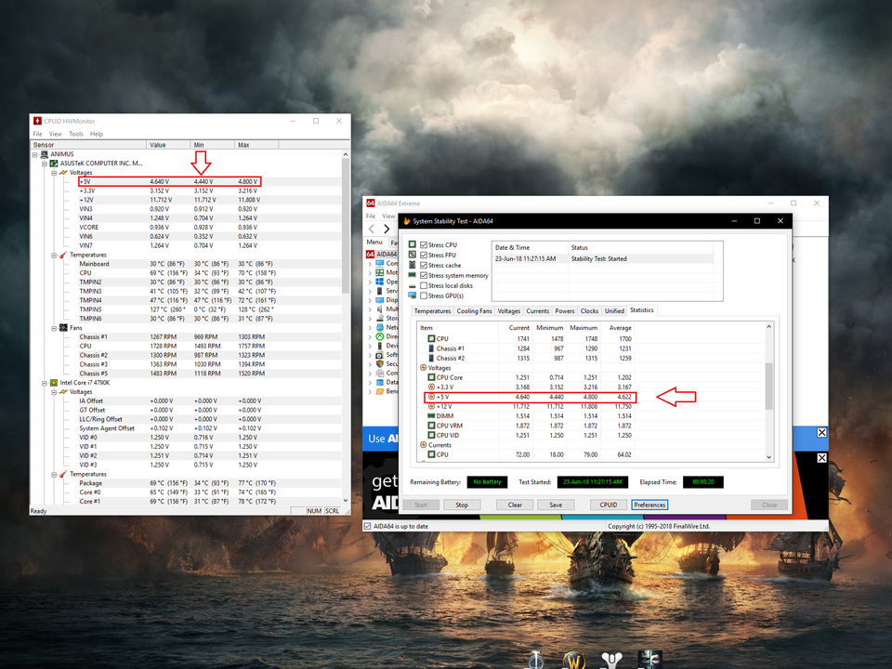
Task: Click the Currents icon in statistics list
Action: (x=424, y=445)
